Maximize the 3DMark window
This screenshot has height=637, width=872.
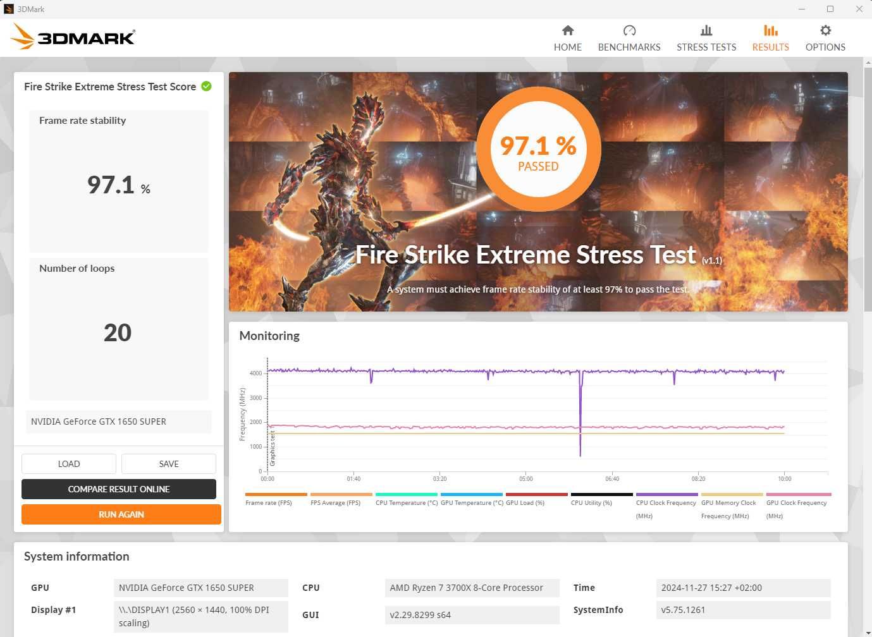coord(830,9)
